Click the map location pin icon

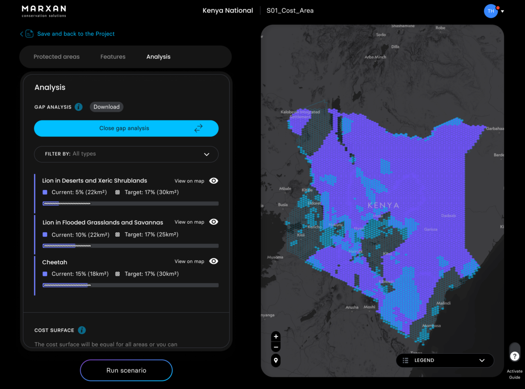(276, 361)
